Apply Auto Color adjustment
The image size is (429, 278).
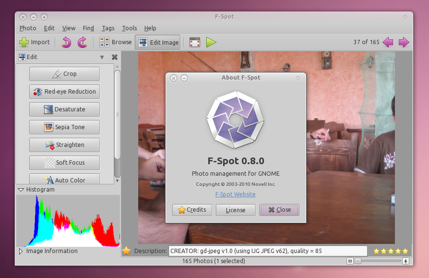65,179
